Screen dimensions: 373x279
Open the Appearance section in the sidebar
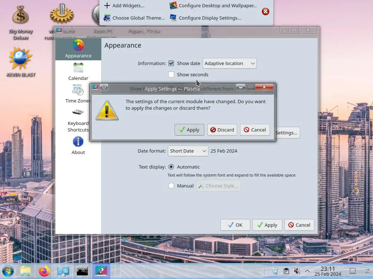(x=78, y=49)
